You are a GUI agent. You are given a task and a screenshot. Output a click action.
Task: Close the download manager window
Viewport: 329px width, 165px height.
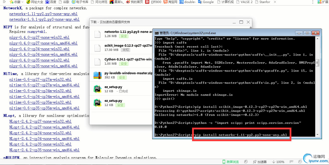tap(248, 22)
